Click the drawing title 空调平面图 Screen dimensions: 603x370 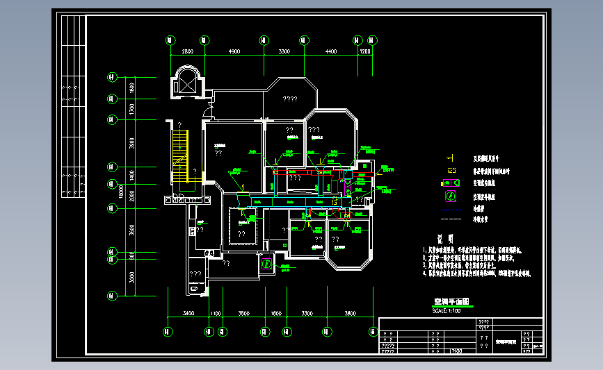[451, 302]
